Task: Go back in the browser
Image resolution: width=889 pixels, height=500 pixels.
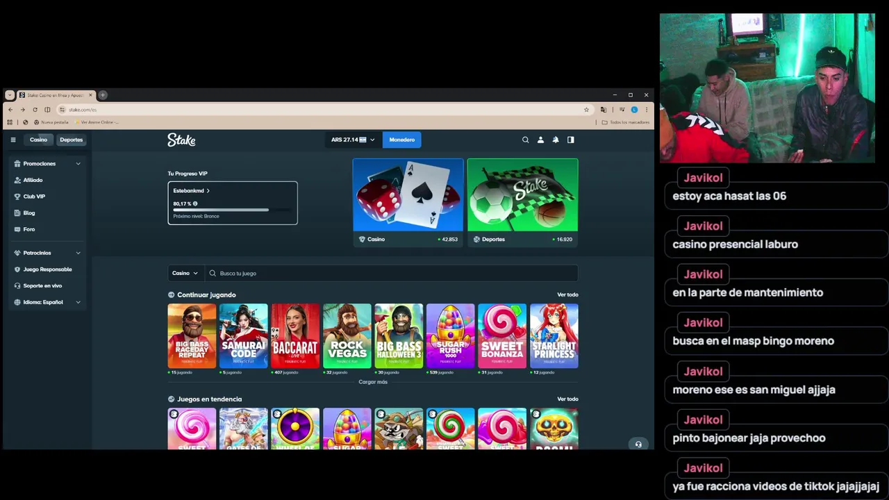Action: pos(10,110)
